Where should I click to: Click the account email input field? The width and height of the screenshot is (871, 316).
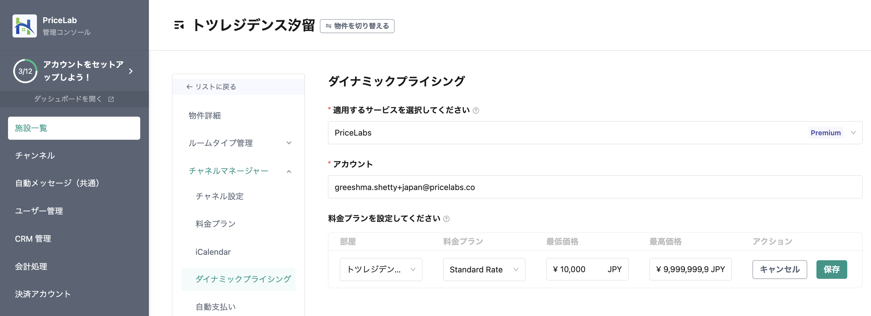[x=595, y=187]
